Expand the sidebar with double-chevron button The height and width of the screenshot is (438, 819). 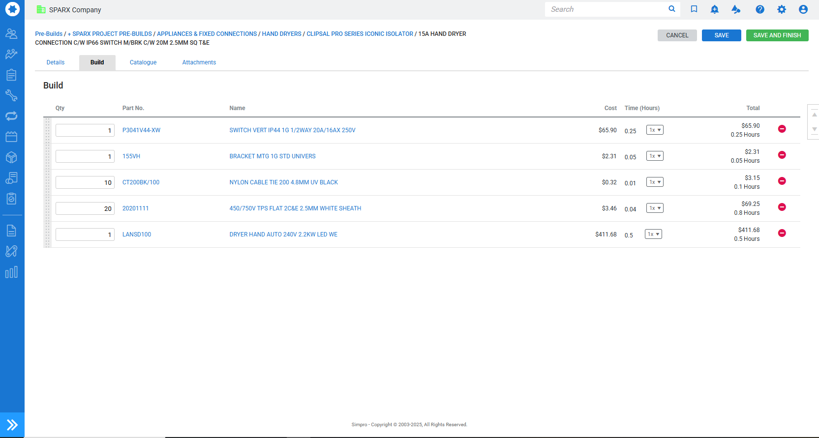click(12, 425)
